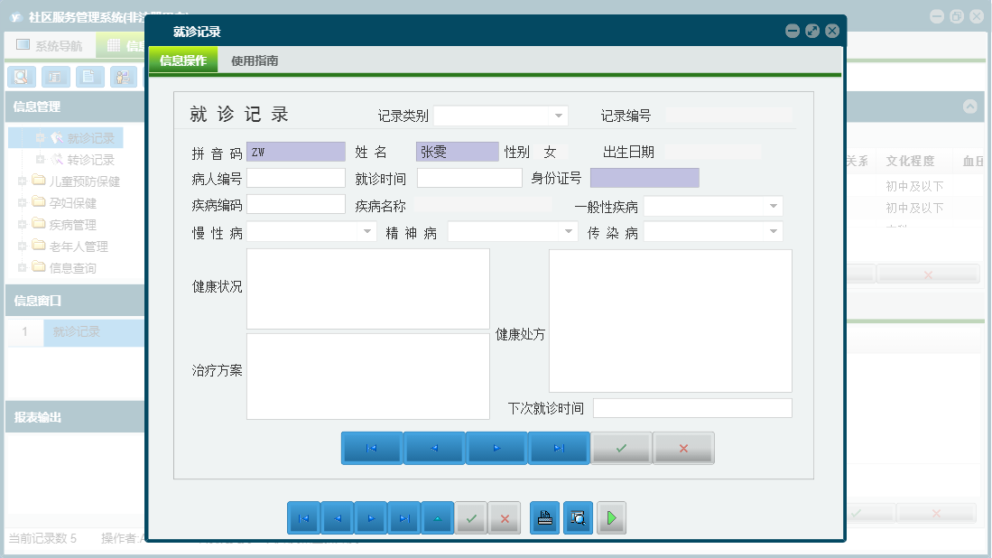Open the search tool in the left toolbar
The image size is (992, 558).
coord(21,77)
